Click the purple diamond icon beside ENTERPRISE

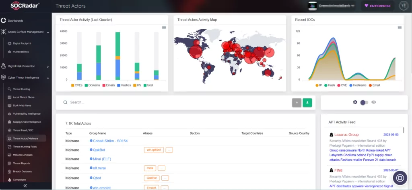366,6
